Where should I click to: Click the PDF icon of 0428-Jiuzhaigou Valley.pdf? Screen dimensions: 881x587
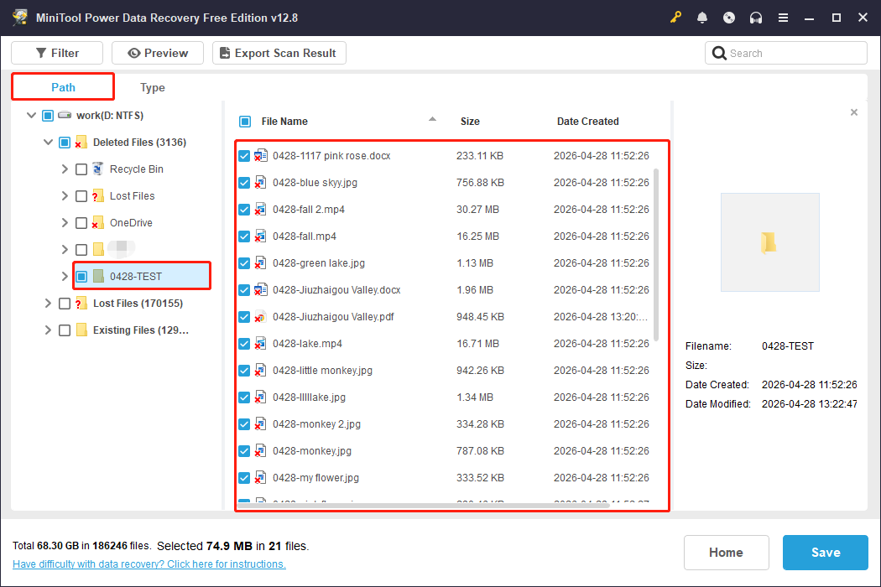[261, 316]
